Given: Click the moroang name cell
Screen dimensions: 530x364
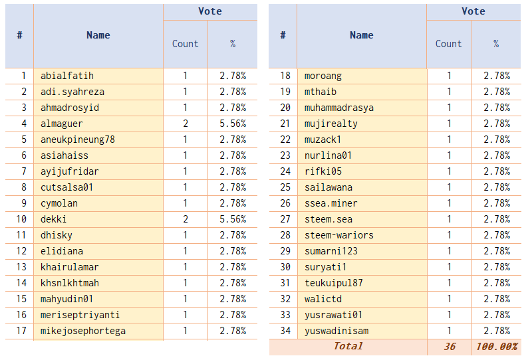Looking at the screenshot, I should pos(362,76).
